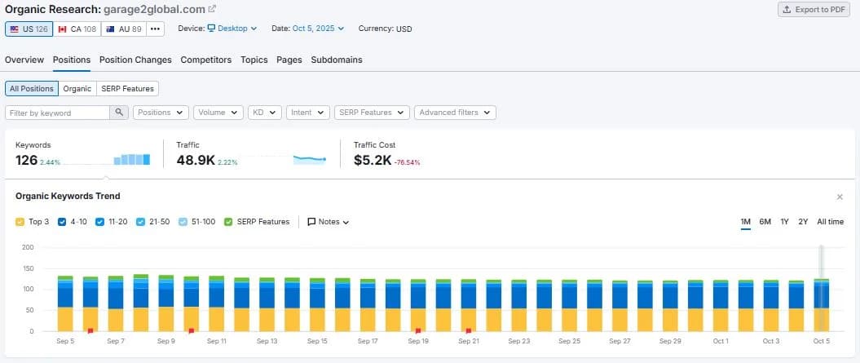Viewport: 860px width, 363px height.
Task: Toggle the Top 3 legend checkbox
Action: click(20, 222)
